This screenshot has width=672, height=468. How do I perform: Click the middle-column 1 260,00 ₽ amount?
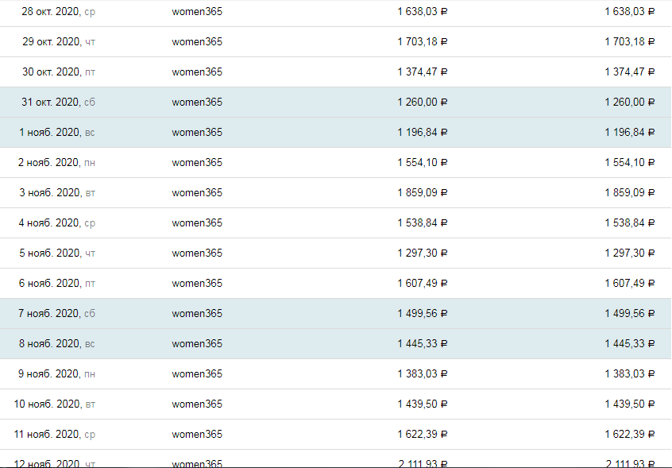(422, 102)
